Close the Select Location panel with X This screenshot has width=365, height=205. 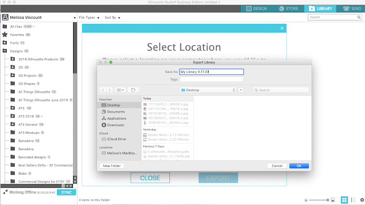(x=282, y=28)
